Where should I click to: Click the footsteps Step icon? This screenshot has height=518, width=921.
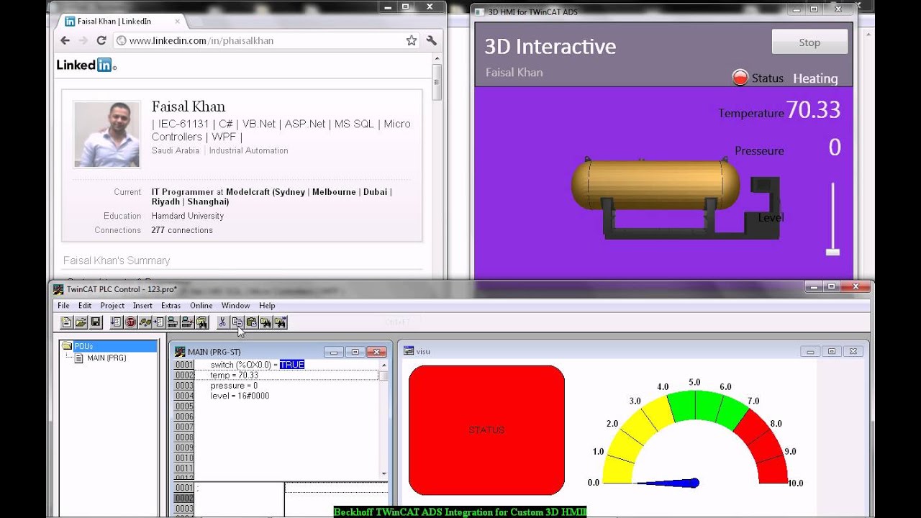145,322
